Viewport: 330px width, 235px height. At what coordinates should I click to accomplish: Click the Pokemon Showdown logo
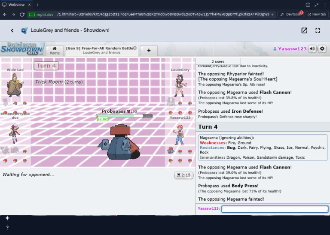coord(22,48)
